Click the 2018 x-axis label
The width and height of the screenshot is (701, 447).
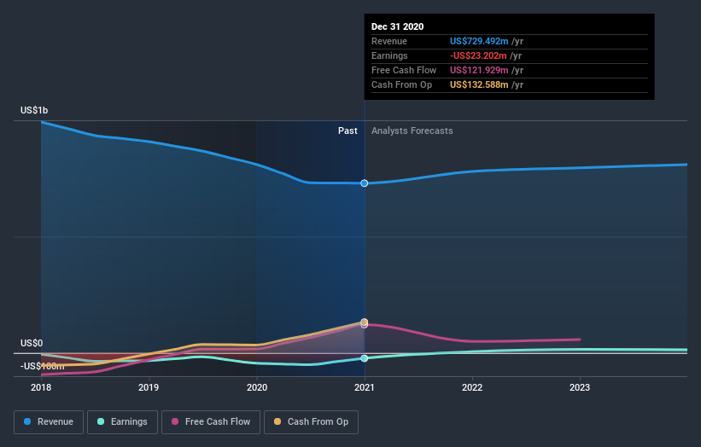41,387
